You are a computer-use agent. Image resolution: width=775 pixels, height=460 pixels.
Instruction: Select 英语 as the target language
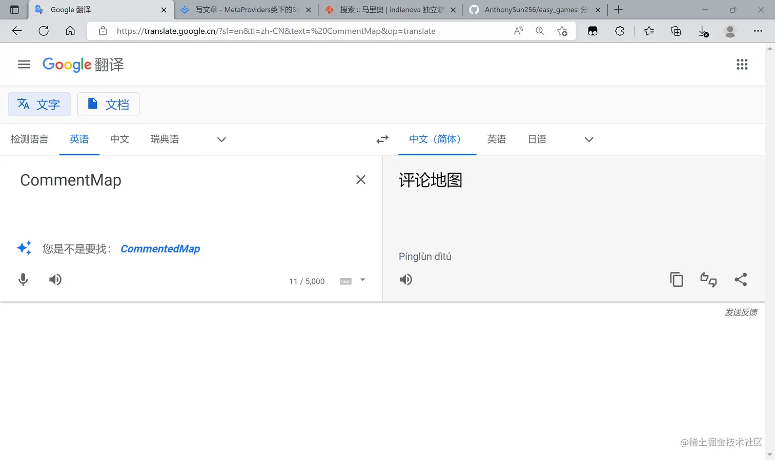tap(497, 139)
